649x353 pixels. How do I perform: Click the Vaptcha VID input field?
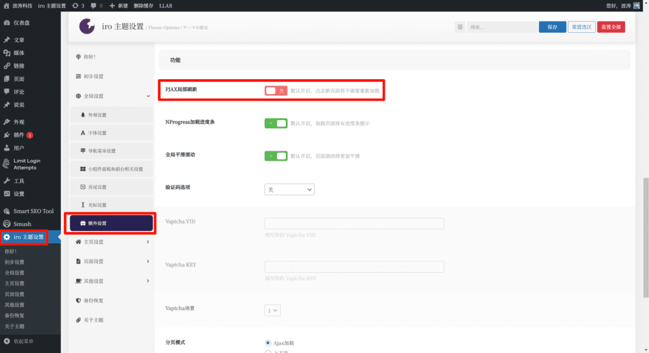pyautogui.click(x=354, y=223)
